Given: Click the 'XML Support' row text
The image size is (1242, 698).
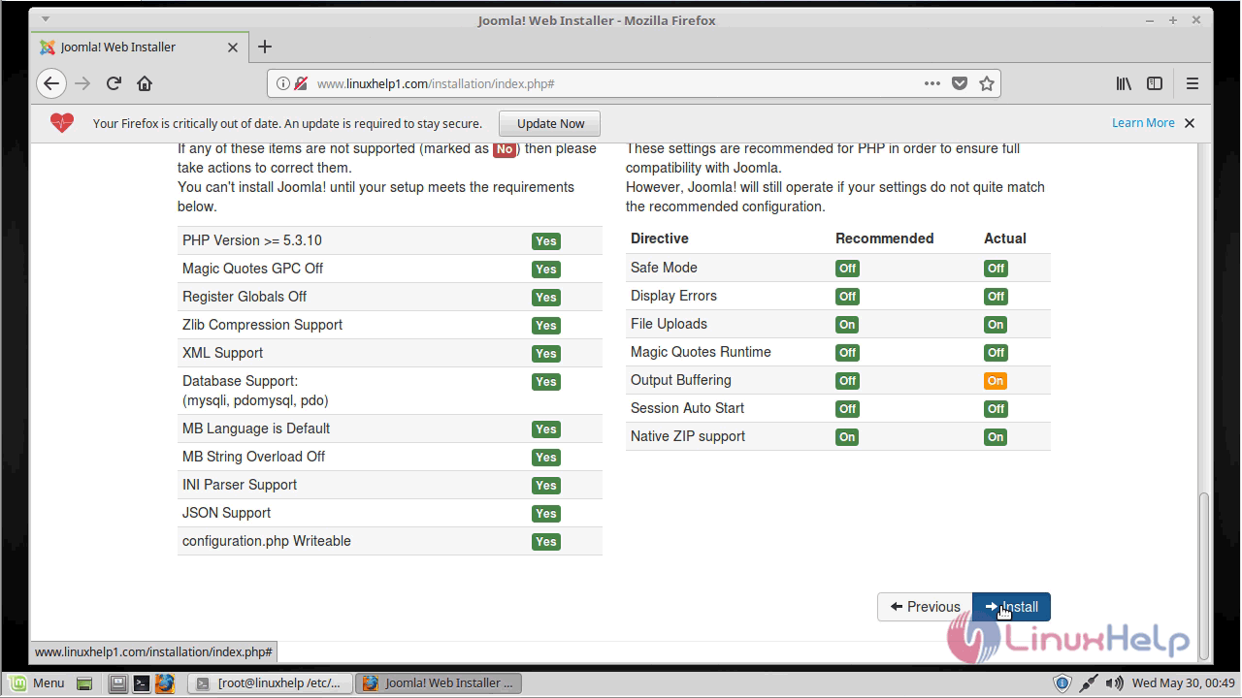Looking at the screenshot, I should 222,353.
